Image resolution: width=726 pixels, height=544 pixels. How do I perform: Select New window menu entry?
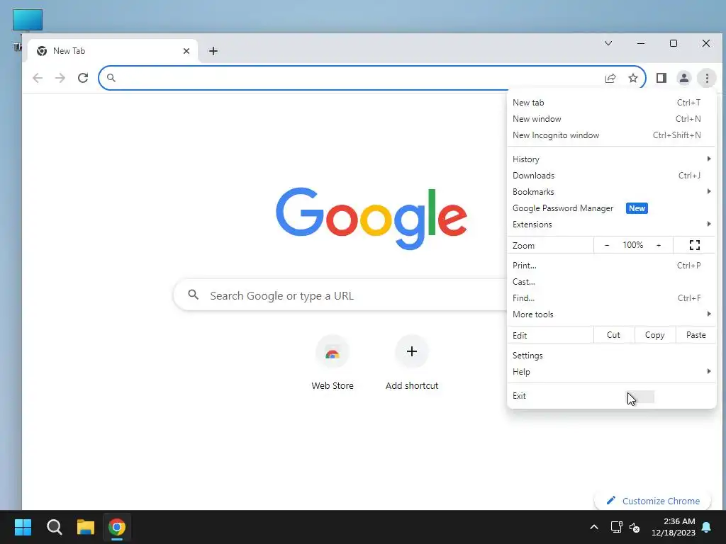click(611, 119)
